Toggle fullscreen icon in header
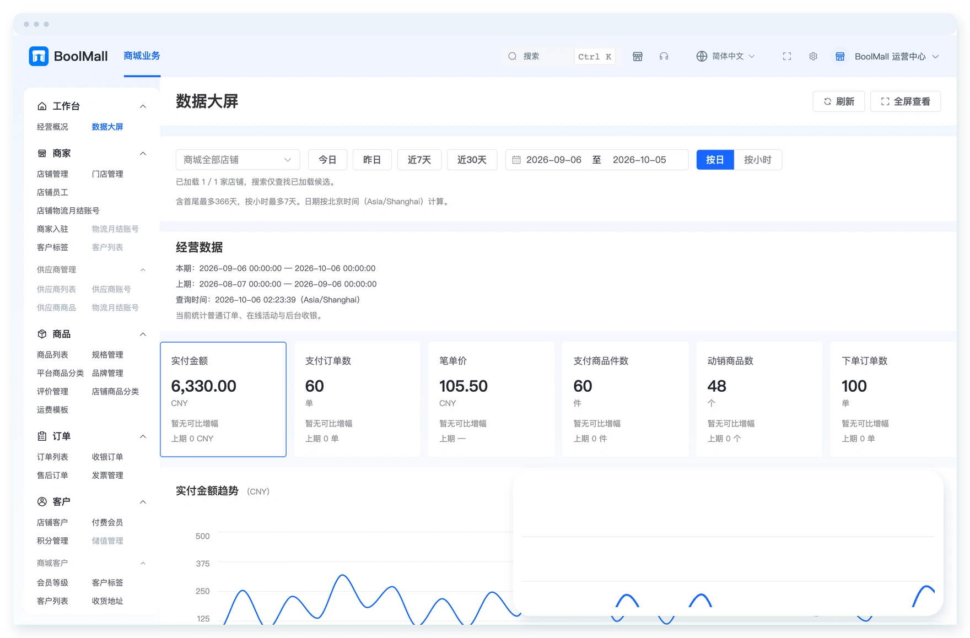The width and height of the screenshot is (970, 638). pyautogui.click(x=787, y=56)
